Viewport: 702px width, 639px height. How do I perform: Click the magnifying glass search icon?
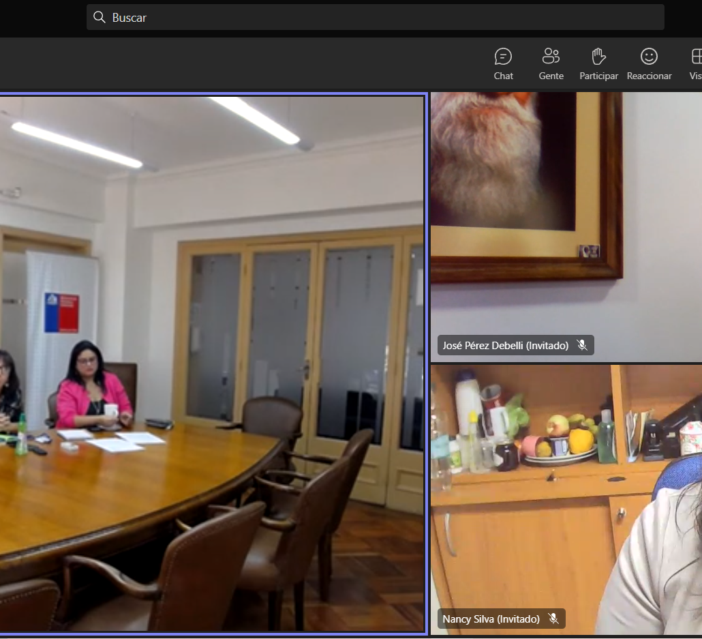[100, 17]
